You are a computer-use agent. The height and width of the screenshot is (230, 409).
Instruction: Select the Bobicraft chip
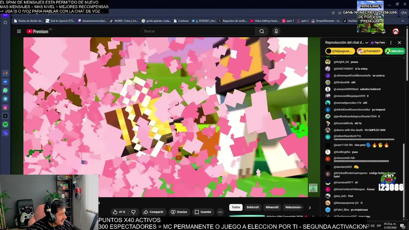coord(253,207)
